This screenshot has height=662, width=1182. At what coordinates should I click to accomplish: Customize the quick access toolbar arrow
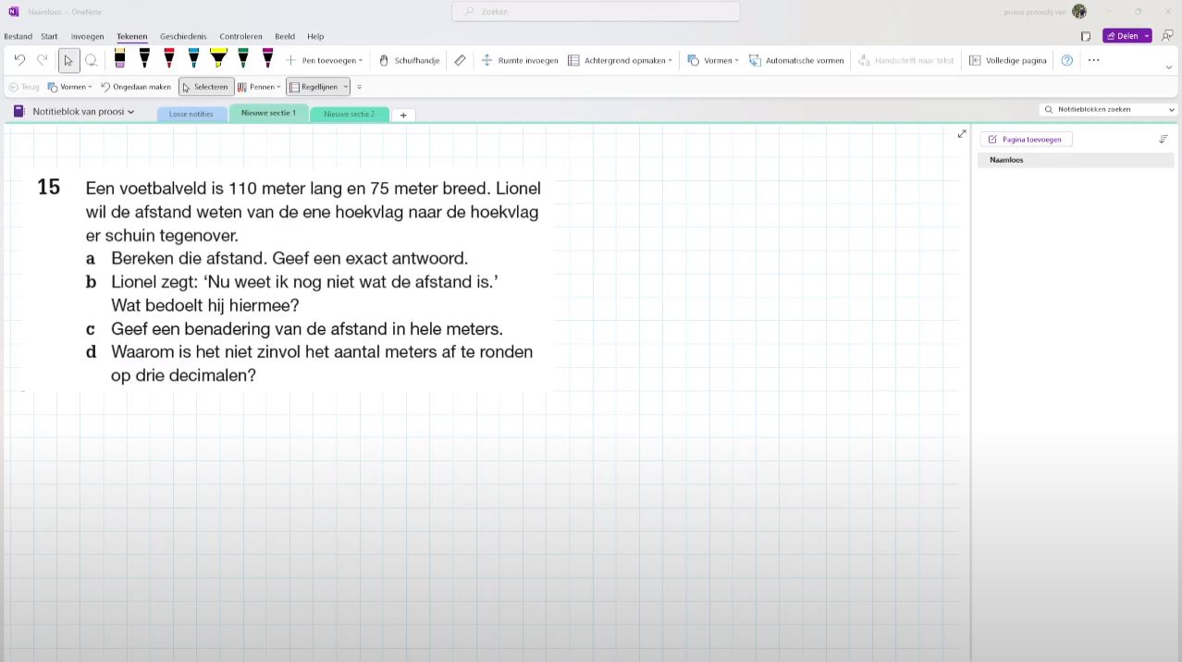(360, 87)
